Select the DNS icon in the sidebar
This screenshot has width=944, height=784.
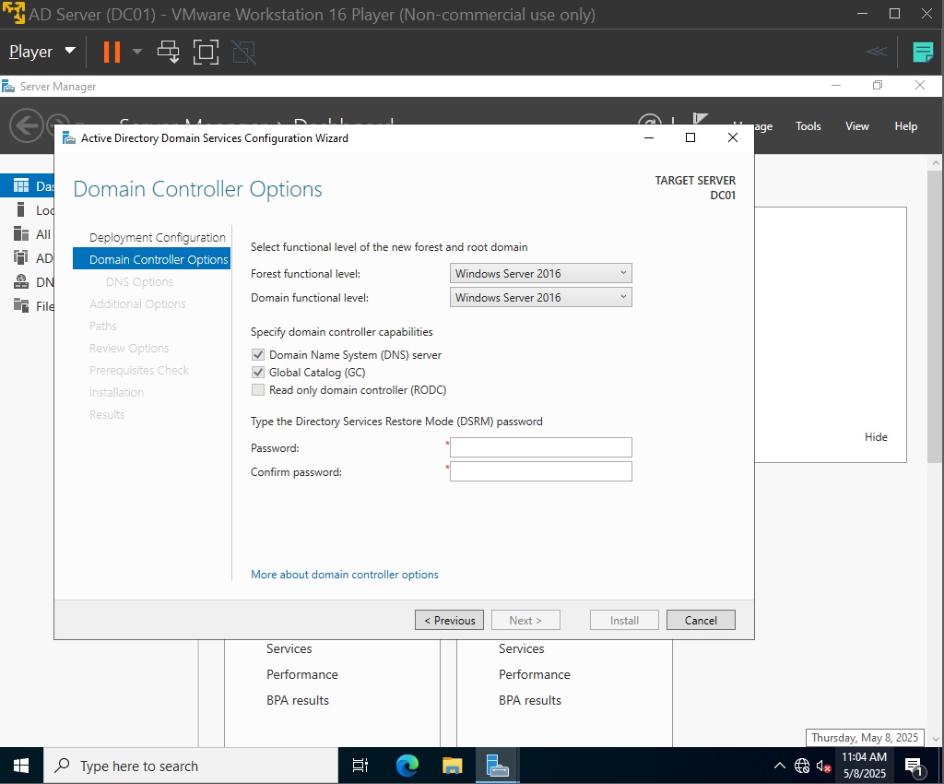[21, 282]
